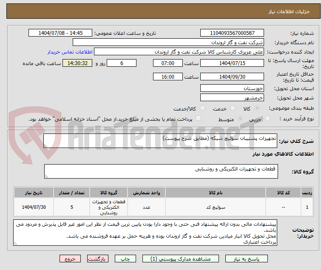
Task: Click the پاسخ به نیاز button
Action: [x=247, y=259]
